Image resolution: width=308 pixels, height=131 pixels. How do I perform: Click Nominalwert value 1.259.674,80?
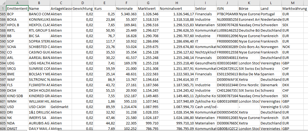tap(177, 47)
